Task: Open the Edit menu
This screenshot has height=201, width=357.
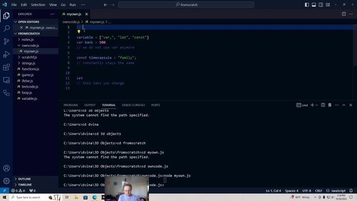Action: tap(23, 4)
